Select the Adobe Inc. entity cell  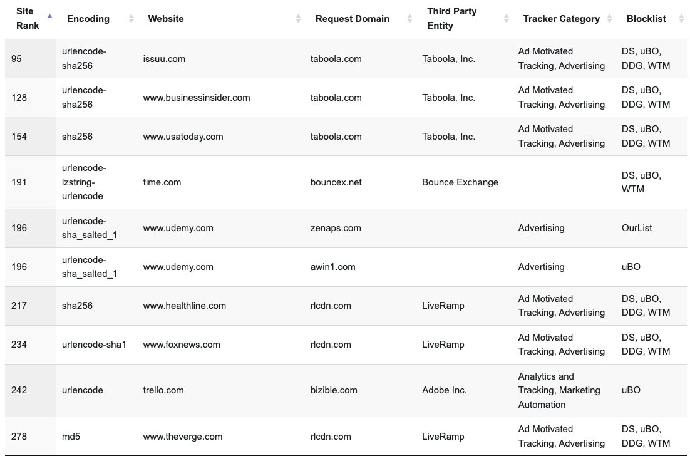pyautogui.click(x=445, y=390)
